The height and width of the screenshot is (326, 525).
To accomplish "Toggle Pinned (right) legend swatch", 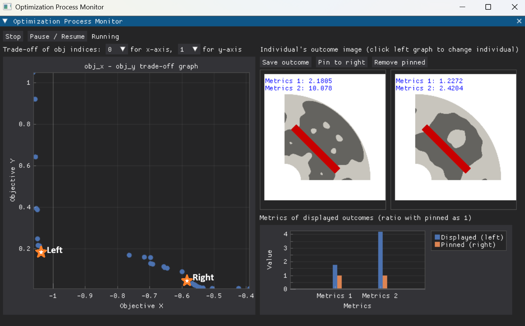I will coord(437,245).
